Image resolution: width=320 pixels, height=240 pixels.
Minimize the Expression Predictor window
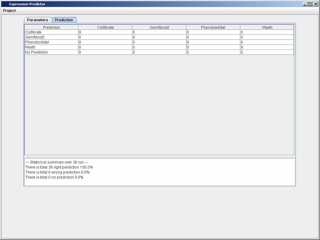(x=305, y=4)
